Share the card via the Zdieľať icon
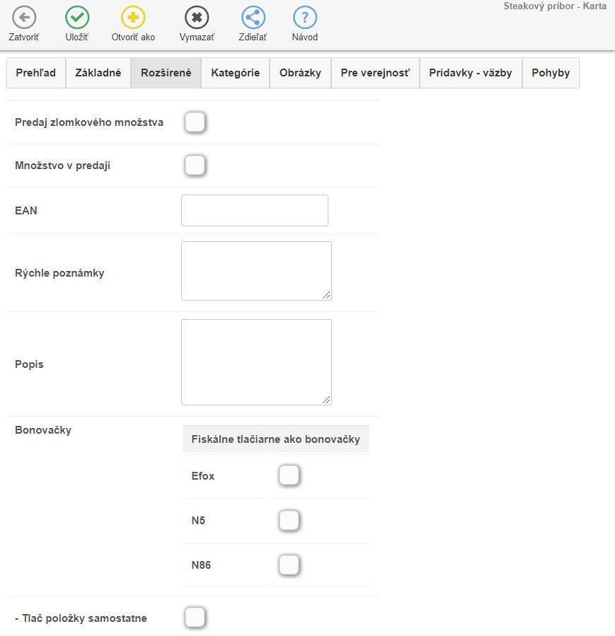615x636 pixels. pyautogui.click(x=253, y=18)
